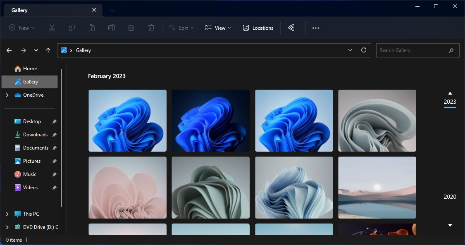465x245 pixels.
Task: Open sharing with the Share icon
Action: (x=131, y=28)
